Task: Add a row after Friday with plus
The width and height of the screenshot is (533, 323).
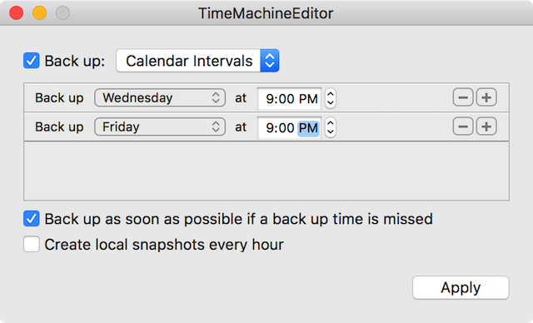Action: pyautogui.click(x=486, y=127)
